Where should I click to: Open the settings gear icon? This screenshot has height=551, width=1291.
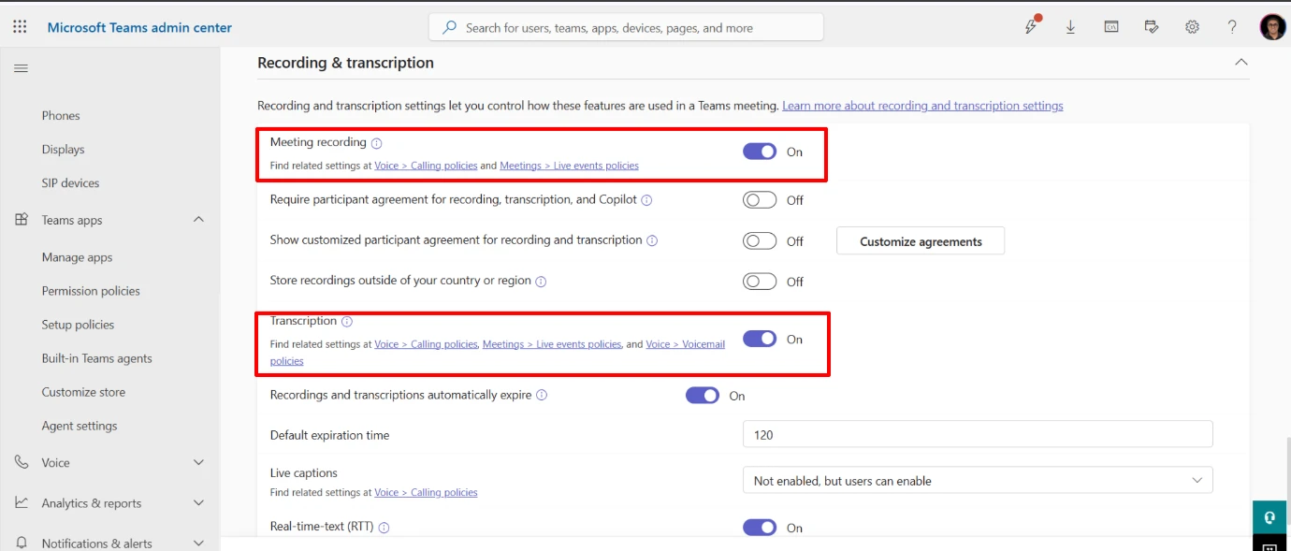point(1192,27)
